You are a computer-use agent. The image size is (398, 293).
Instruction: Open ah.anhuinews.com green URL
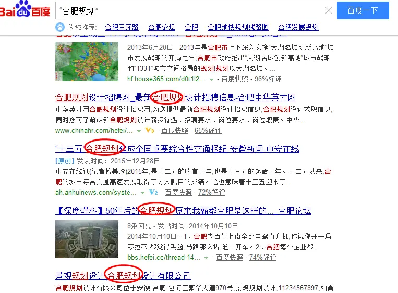tap(96, 193)
